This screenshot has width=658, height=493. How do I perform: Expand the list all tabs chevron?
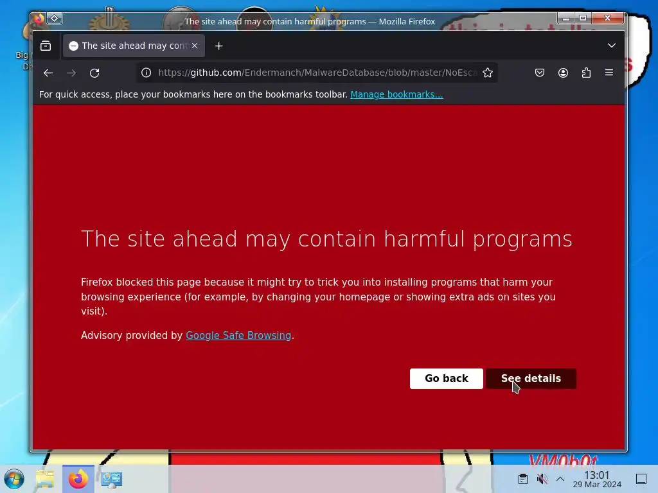pos(612,46)
